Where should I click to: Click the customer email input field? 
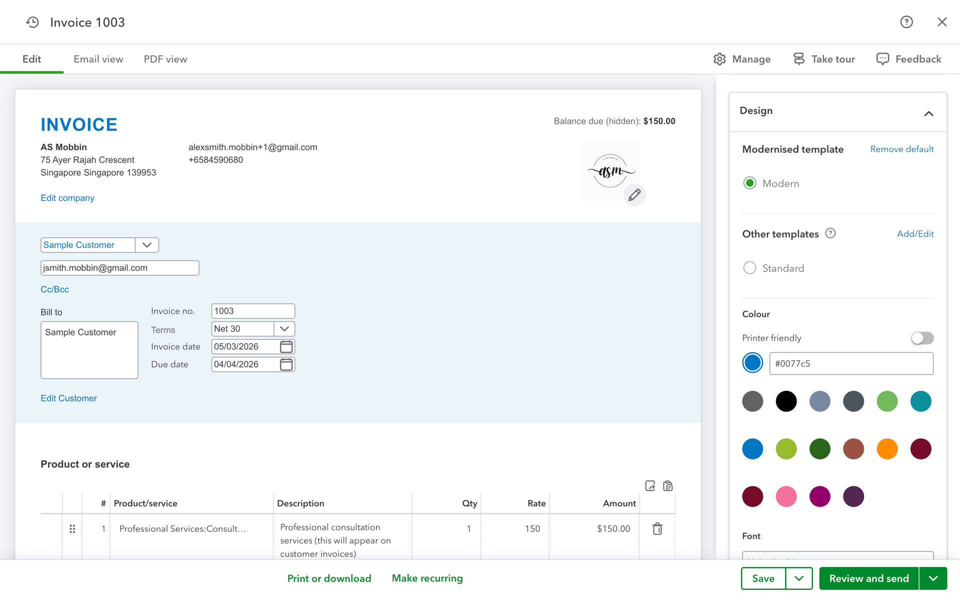120,268
